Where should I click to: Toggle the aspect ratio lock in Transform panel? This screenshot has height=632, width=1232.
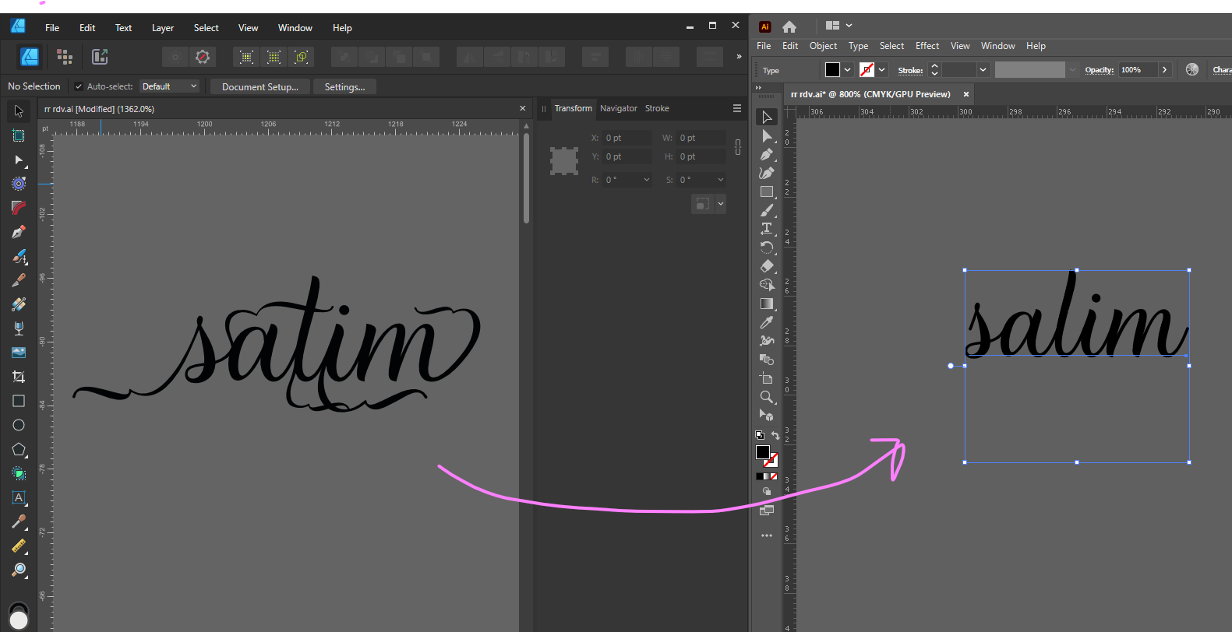(738, 147)
